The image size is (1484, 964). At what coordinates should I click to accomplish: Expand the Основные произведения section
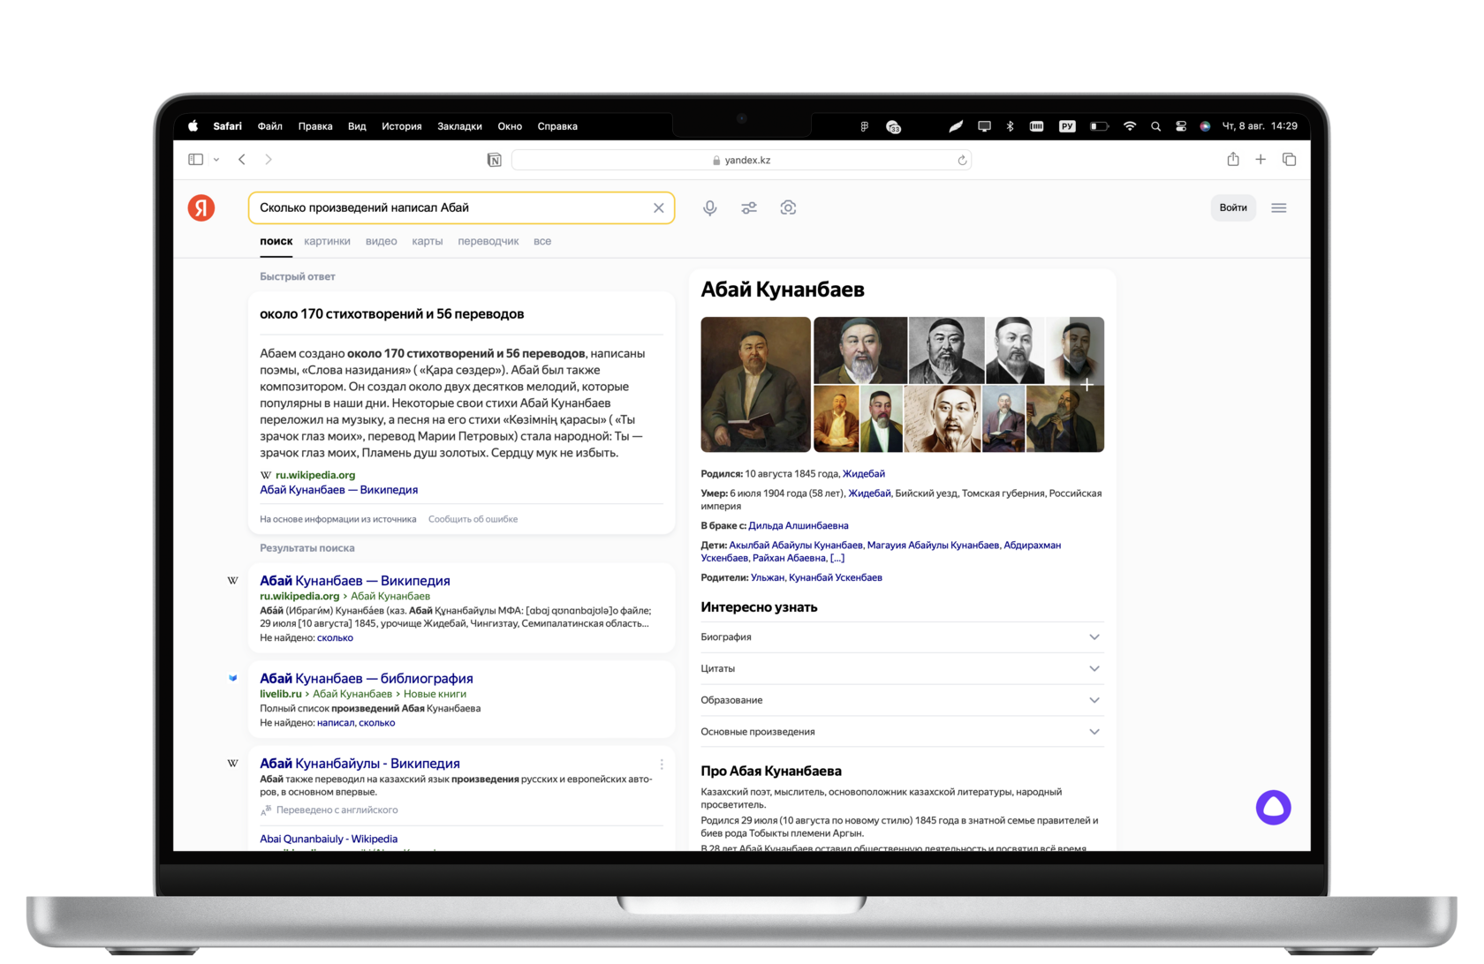pos(901,732)
